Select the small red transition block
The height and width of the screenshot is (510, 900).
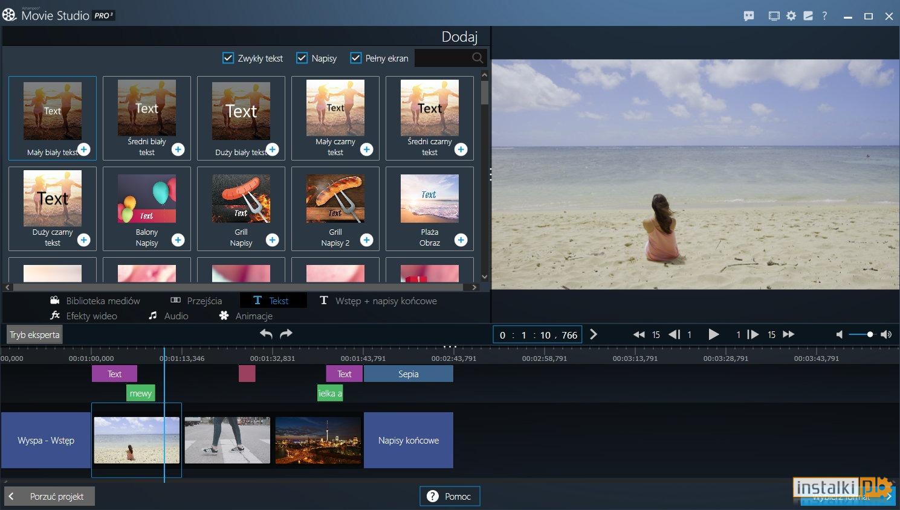click(x=247, y=374)
